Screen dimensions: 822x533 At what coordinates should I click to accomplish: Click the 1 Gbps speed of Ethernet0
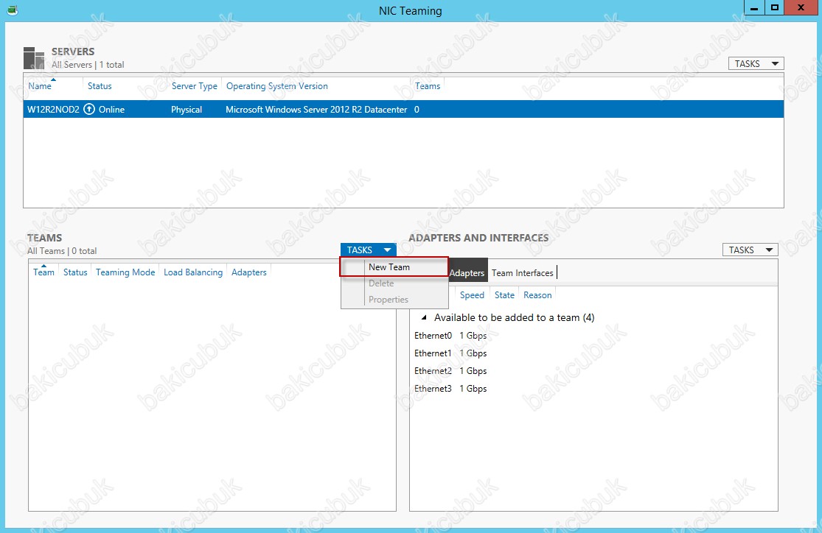pos(473,336)
